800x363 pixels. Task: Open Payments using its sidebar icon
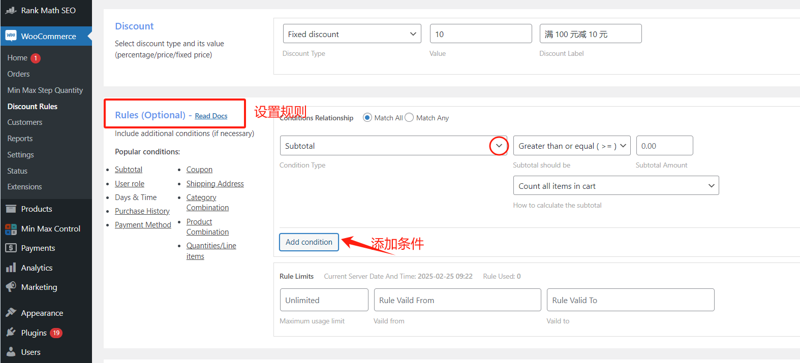(11, 248)
